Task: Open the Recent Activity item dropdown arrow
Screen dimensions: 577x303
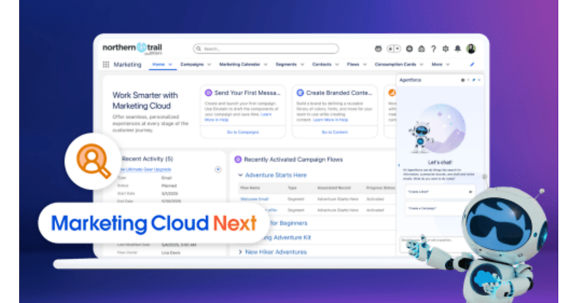Action: 218,169
